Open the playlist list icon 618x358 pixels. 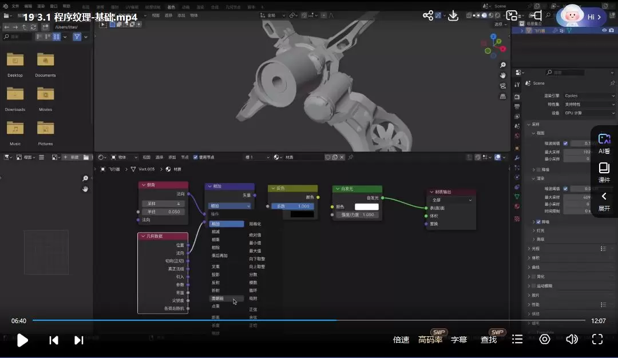517,339
